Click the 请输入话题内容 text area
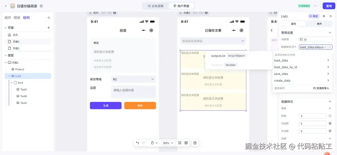This screenshot has width=337, height=155. [x=133, y=92]
